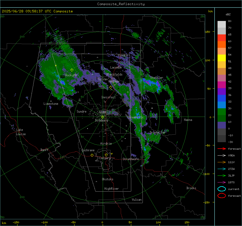Click the Brooks label
The image size is (242, 226).
tap(191, 188)
